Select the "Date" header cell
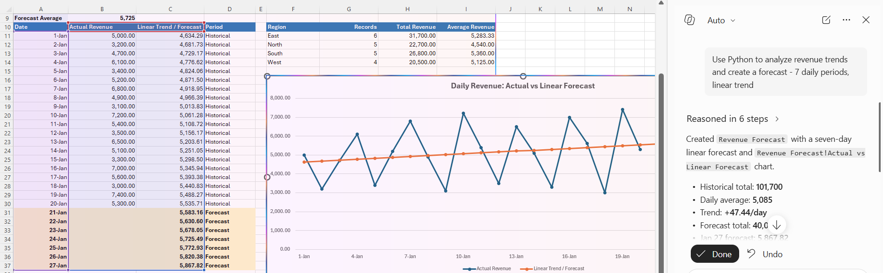Viewport: 883px width, 273px height. [x=40, y=27]
